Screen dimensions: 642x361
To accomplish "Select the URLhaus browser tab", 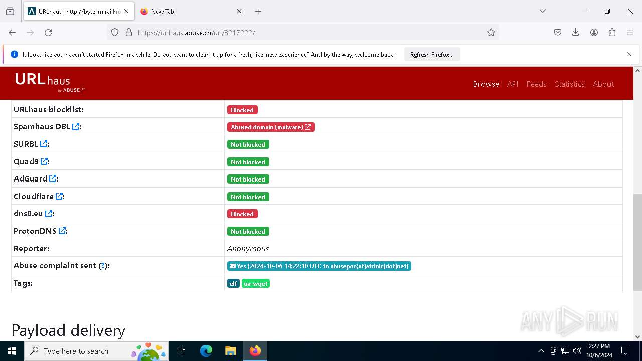I will [79, 11].
